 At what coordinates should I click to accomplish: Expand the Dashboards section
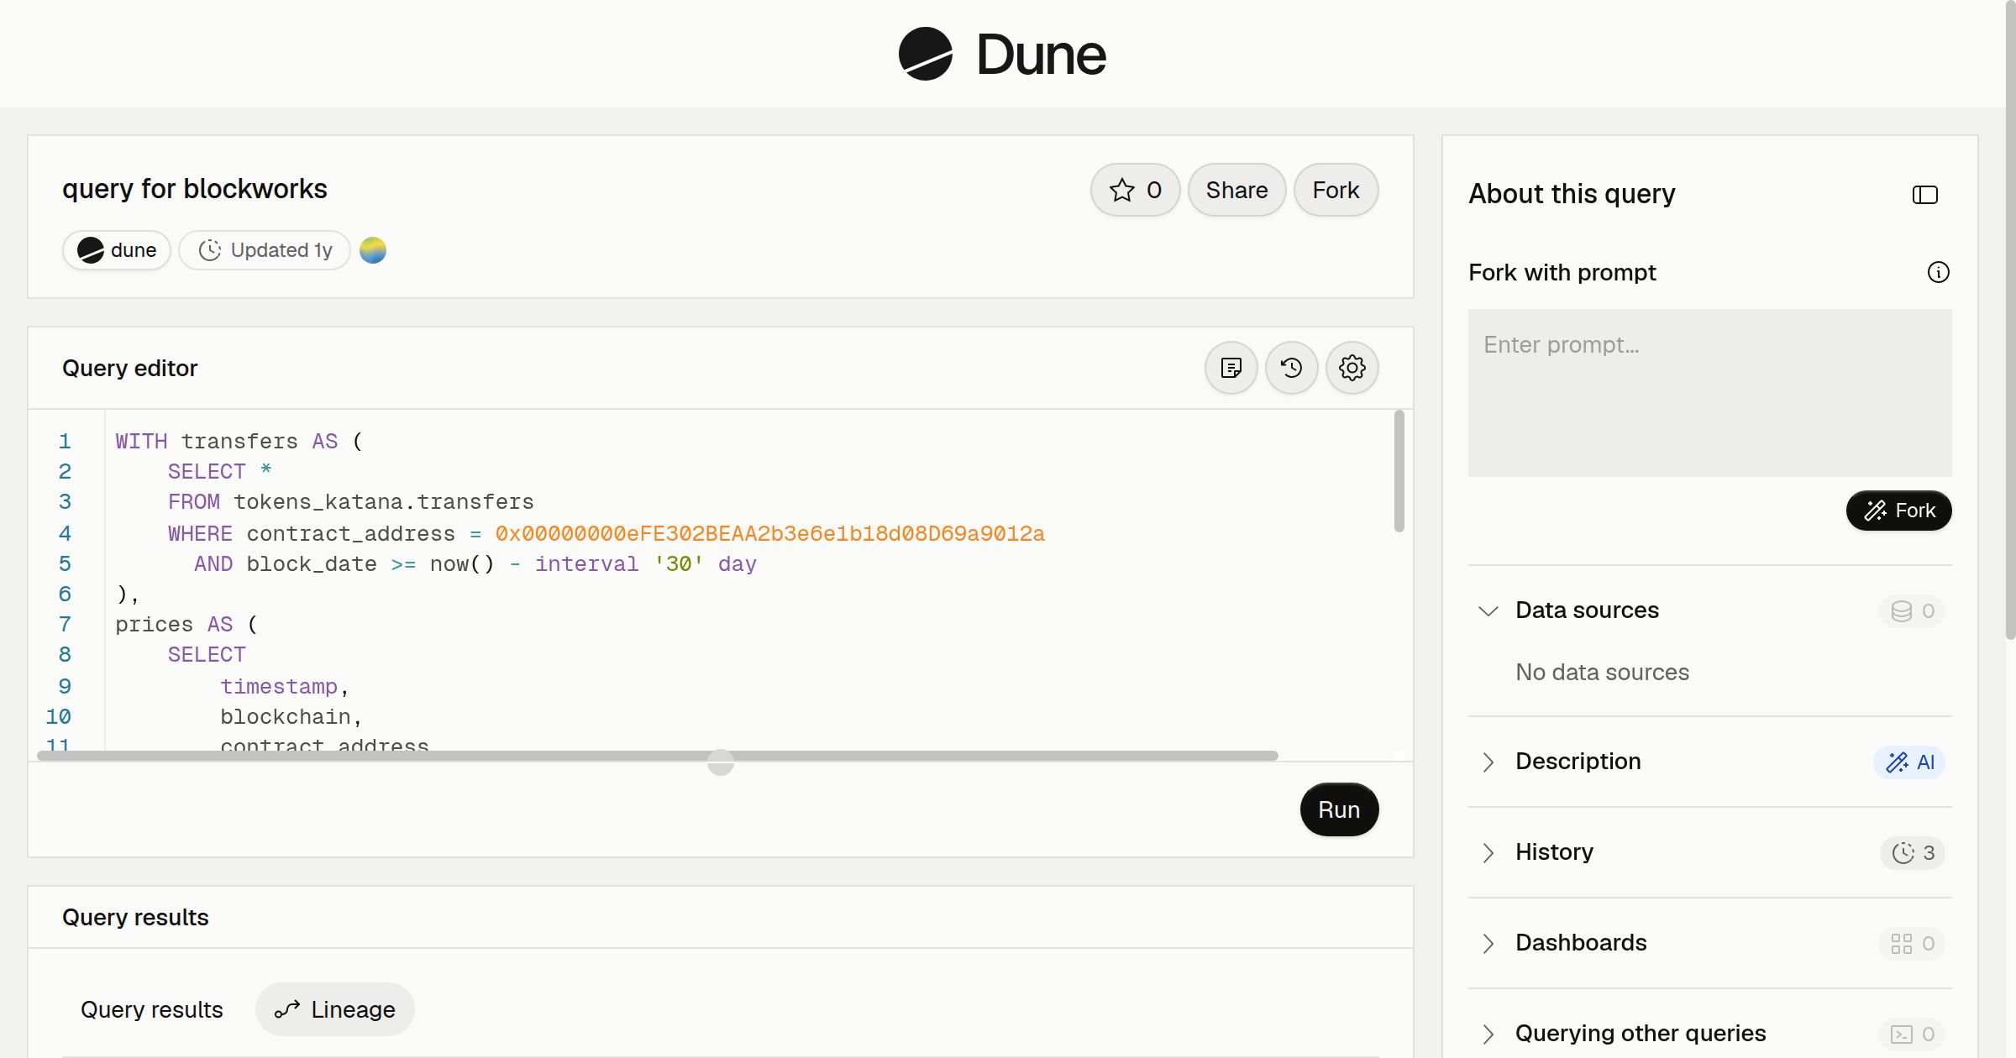[1488, 943]
